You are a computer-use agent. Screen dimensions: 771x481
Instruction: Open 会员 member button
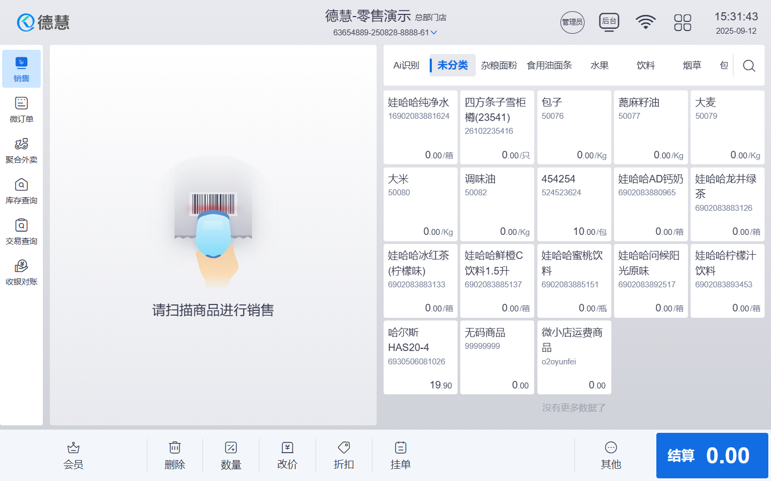click(x=73, y=456)
